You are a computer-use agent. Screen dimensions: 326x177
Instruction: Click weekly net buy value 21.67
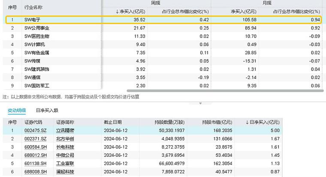pyautogui.click(x=139, y=28)
